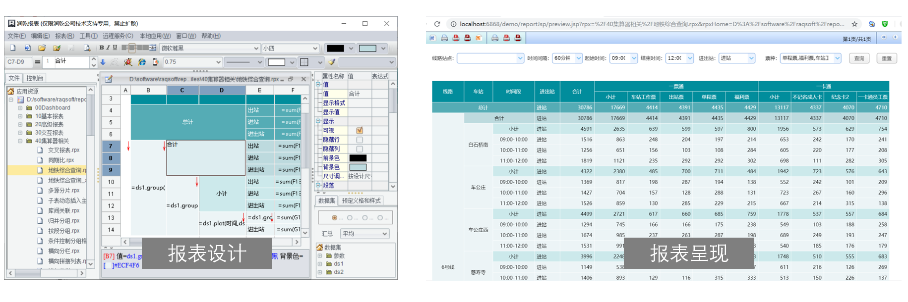Enable the 隐藏行 hide row checkbox

click(360, 140)
